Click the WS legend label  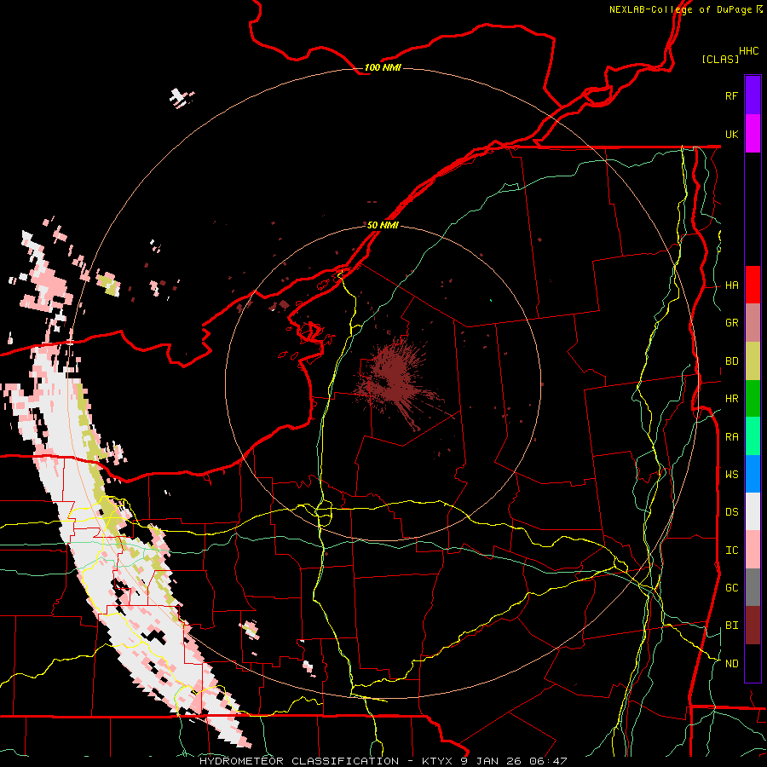(x=732, y=474)
